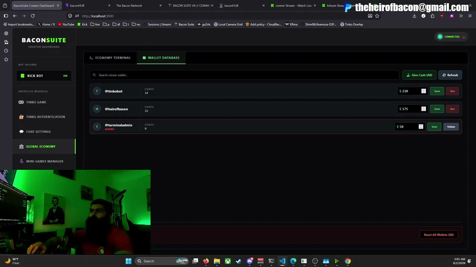Reload the localhost page
This screenshot has height=267, width=476.
(33, 16)
